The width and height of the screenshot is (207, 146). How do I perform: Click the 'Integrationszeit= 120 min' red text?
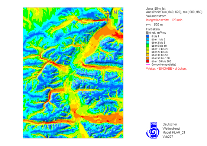164,20
